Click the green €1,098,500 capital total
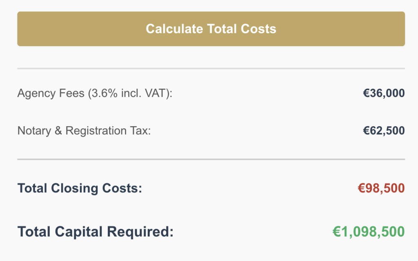 [369, 232]
